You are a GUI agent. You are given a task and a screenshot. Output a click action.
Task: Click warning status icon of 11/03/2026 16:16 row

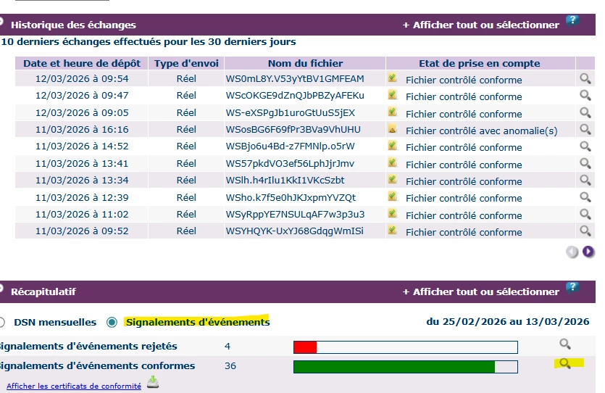(393, 129)
